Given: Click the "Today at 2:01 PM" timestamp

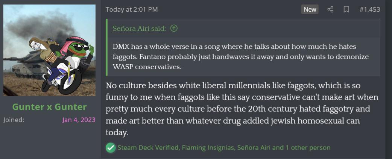Looking at the screenshot, I should coord(132,9).
